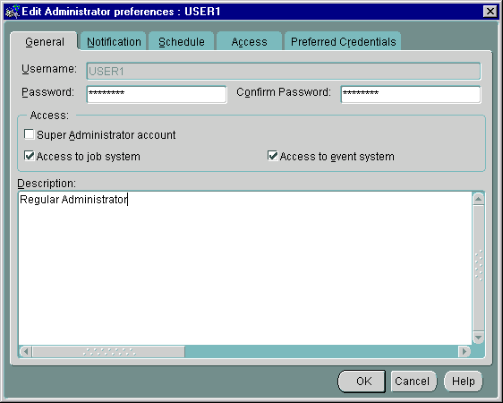Viewport: 503px width, 403px height.
Task: Click the disabled Username field USER1
Action: [284, 71]
